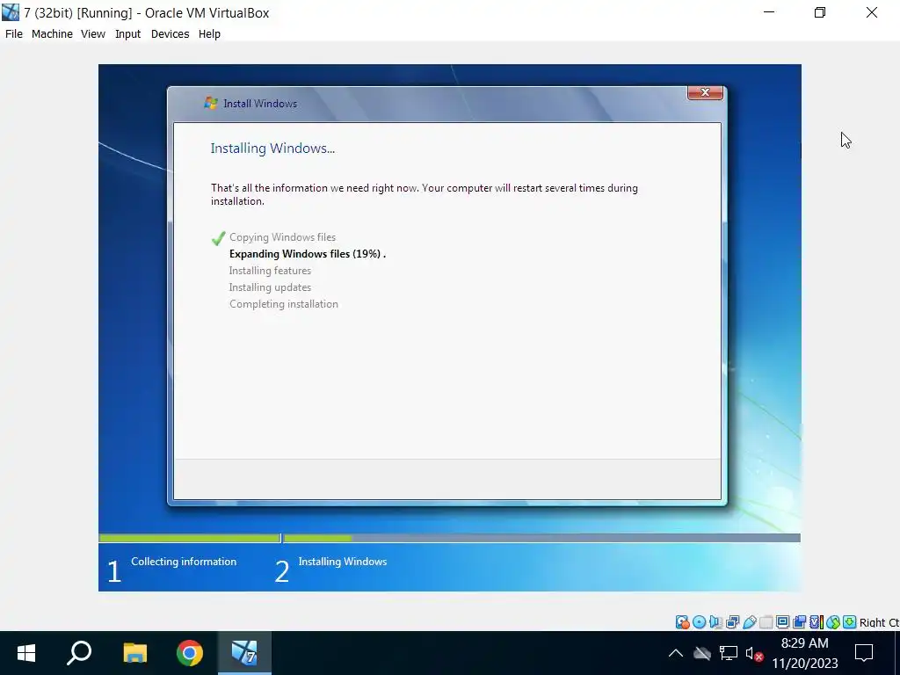The height and width of the screenshot is (675, 900).
Task: Click step 1 Collecting information label
Action: pyautogui.click(x=184, y=562)
